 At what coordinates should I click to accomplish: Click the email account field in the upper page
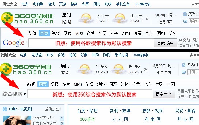194,21
